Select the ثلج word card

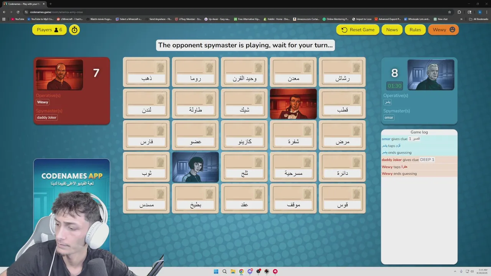click(244, 167)
